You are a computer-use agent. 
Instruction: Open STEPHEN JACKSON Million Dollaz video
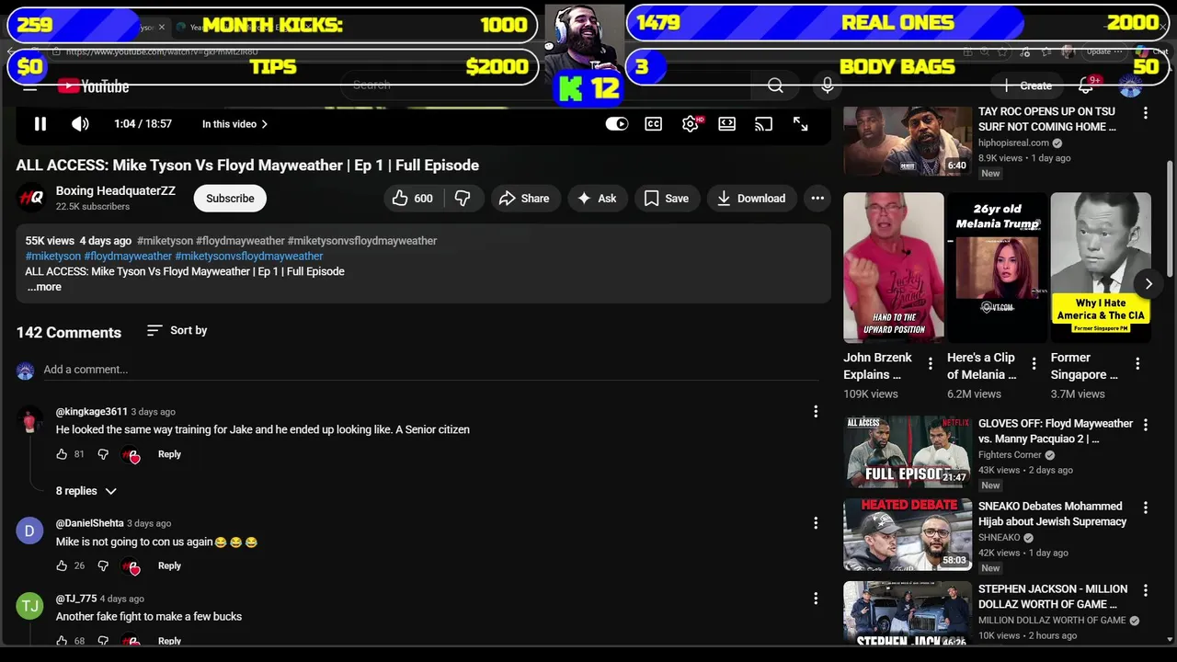908,613
